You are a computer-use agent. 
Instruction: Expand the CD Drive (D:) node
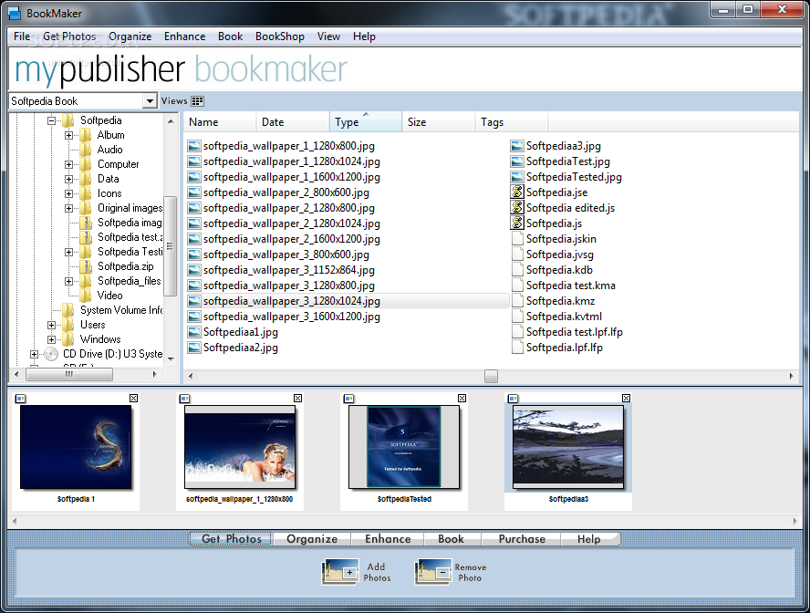[34, 354]
